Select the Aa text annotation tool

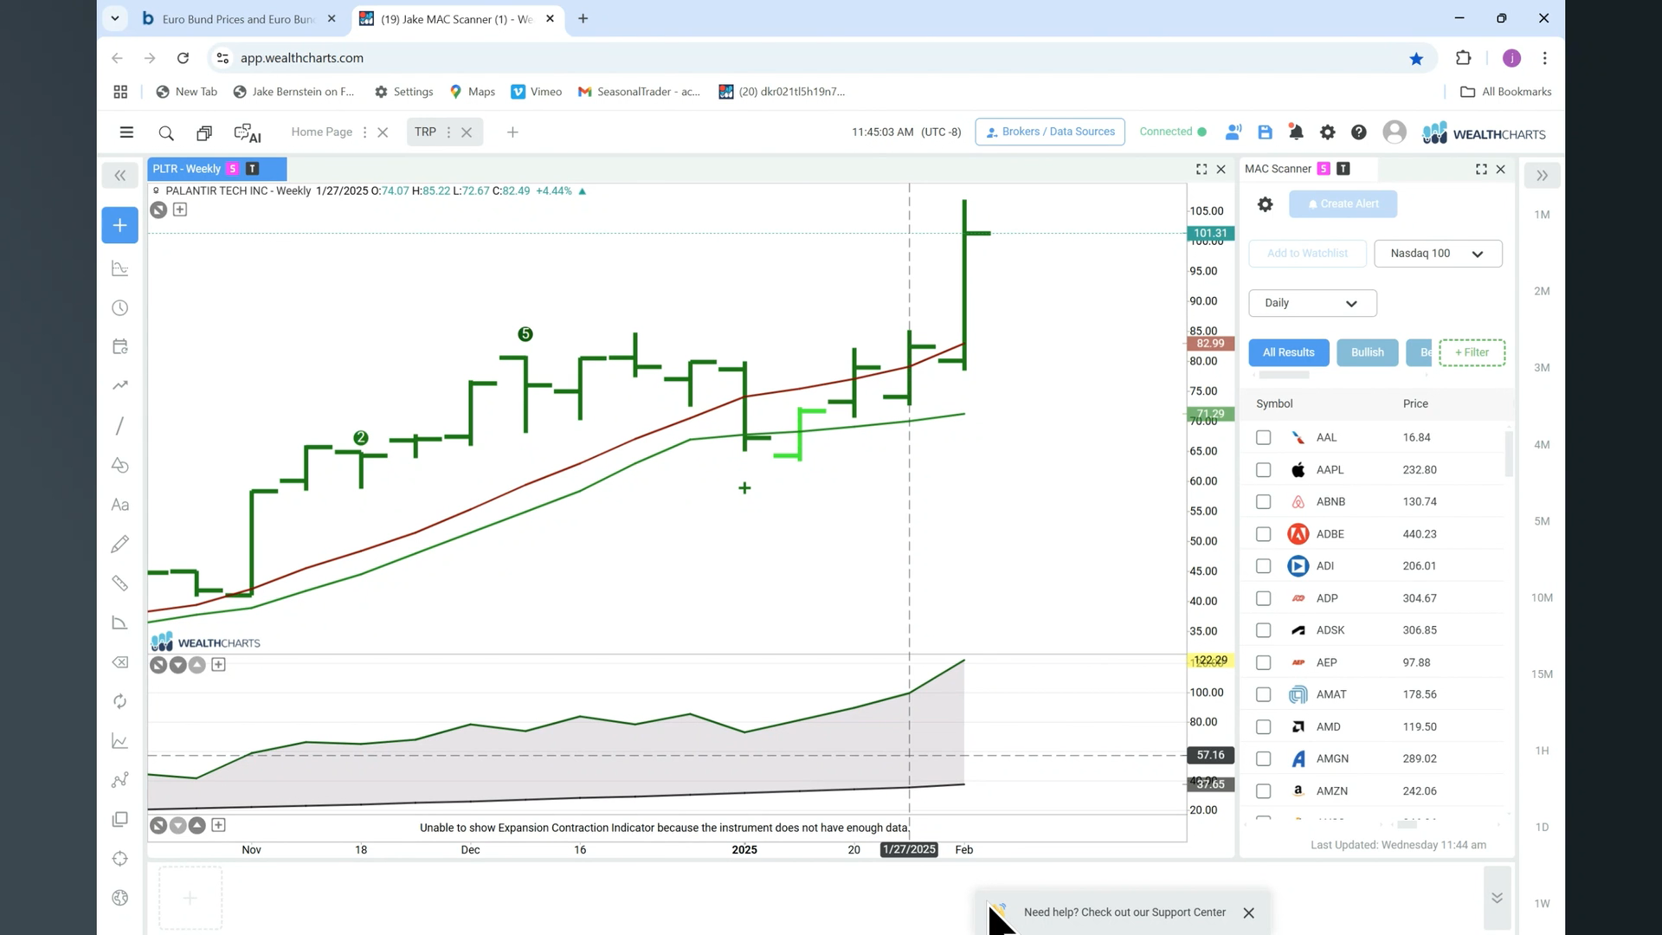pyautogui.click(x=120, y=505)
